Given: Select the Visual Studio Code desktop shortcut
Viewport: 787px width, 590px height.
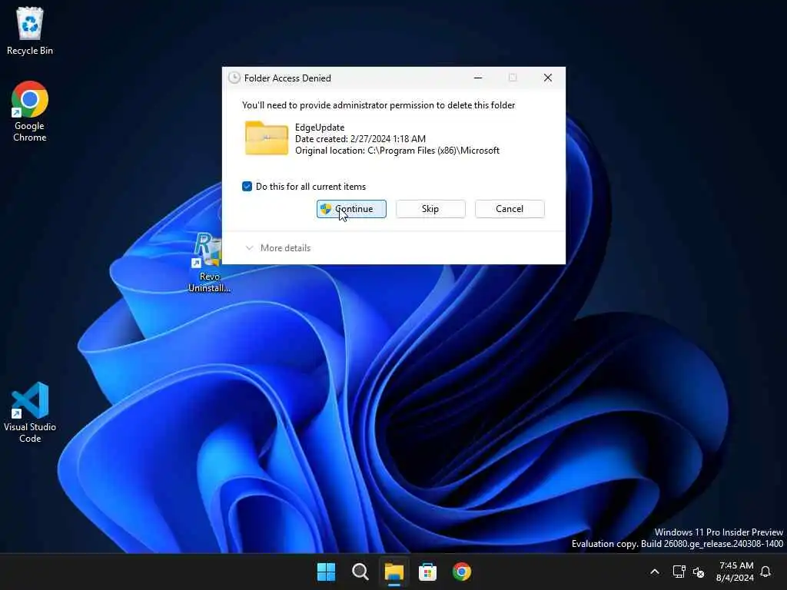Looking at the screenshot, I should click(30, 413).
